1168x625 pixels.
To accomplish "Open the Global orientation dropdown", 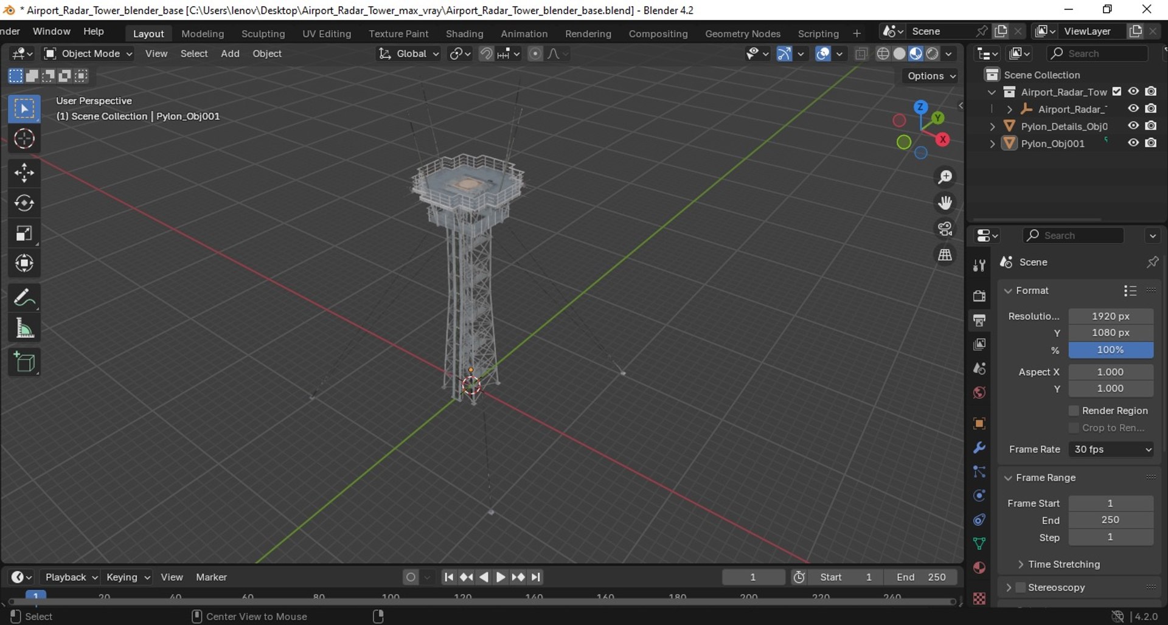I will click(x=408, y=54).
